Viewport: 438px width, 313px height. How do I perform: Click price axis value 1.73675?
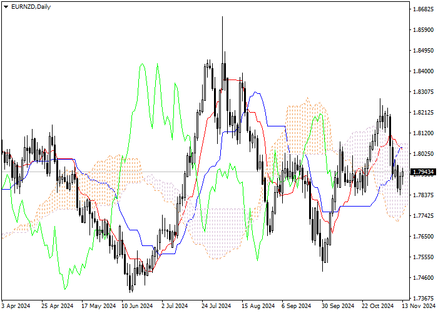click(423, 299)
